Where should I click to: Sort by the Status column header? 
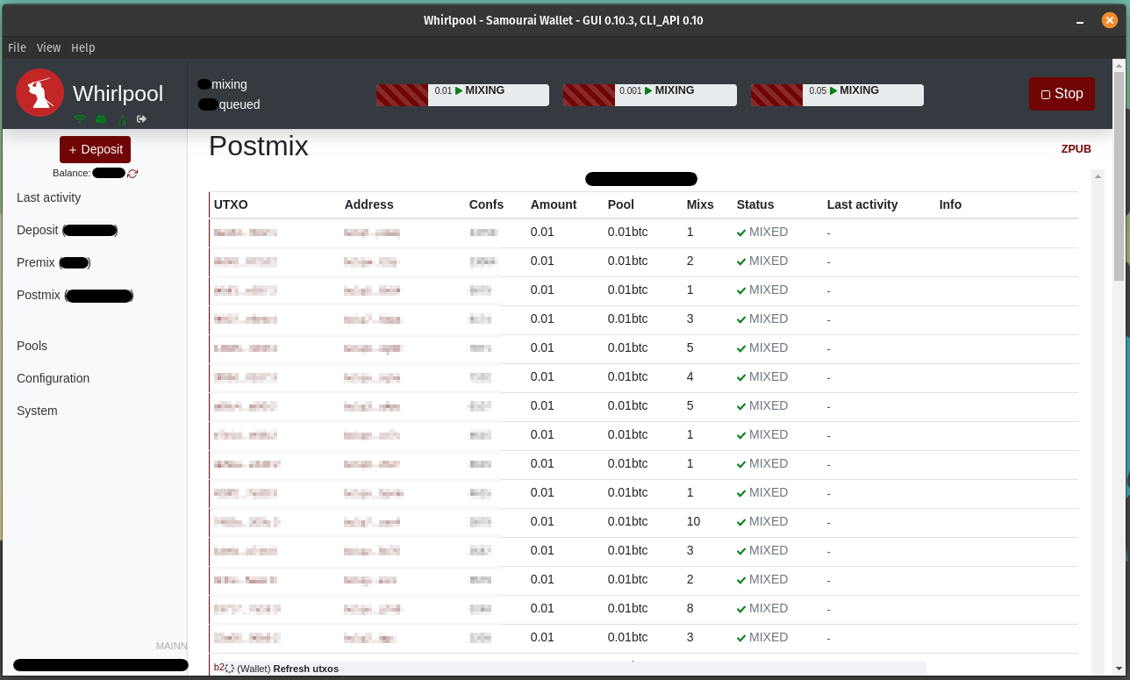coord(755,204)
